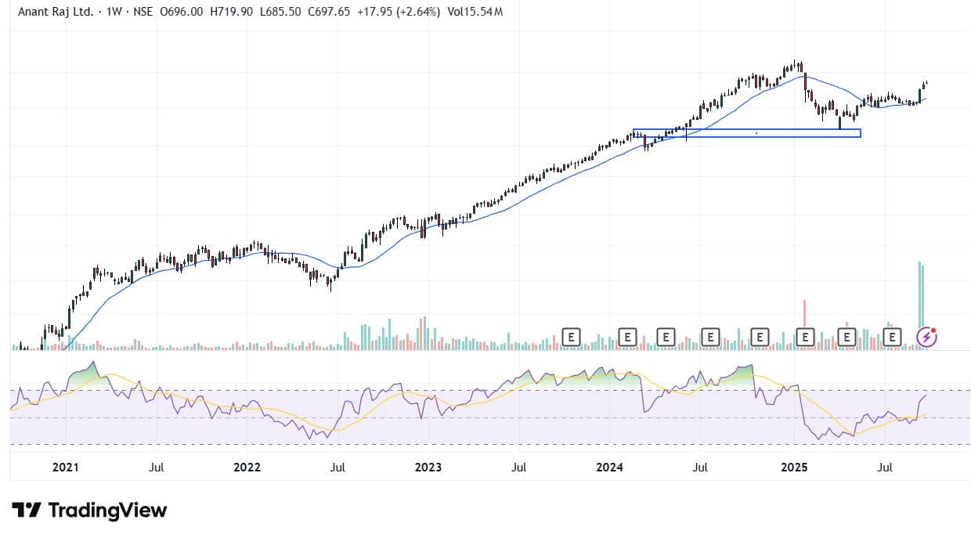Click the rightmost earnings E marker
Image resolution: width=971 pixels, height=538 pixels.
pos(891,338)
